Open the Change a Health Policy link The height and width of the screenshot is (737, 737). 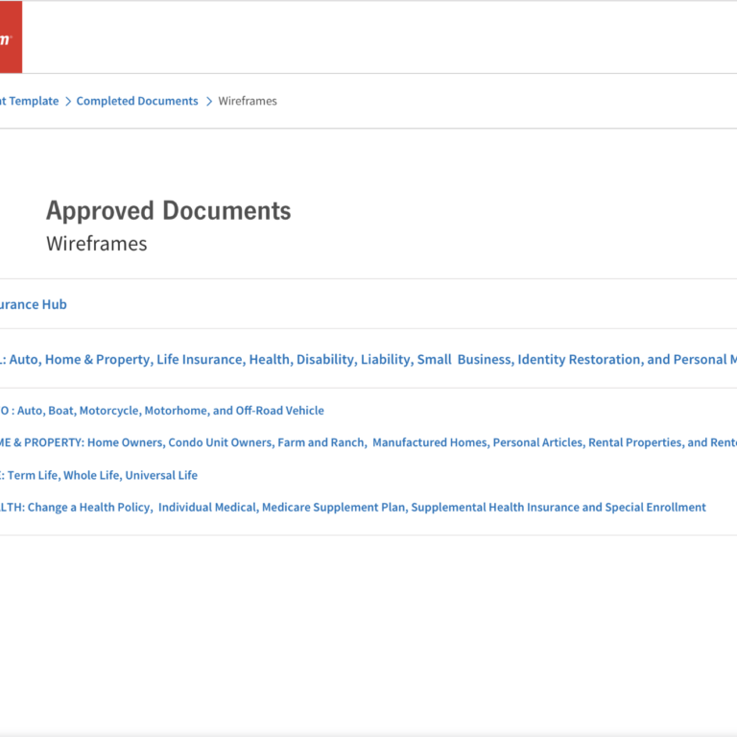click(x=88, y=507)
